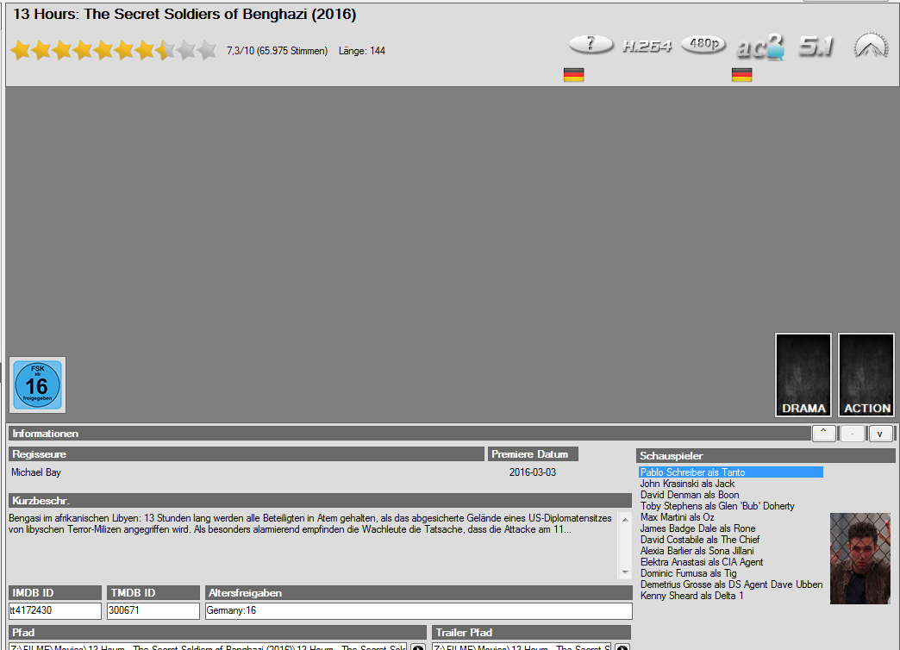Click the movie title '13 Hours: The Secret Soldiers of Benghazi (2016)'
Viewport: 900px width, 650px height.
pos(184,15)
